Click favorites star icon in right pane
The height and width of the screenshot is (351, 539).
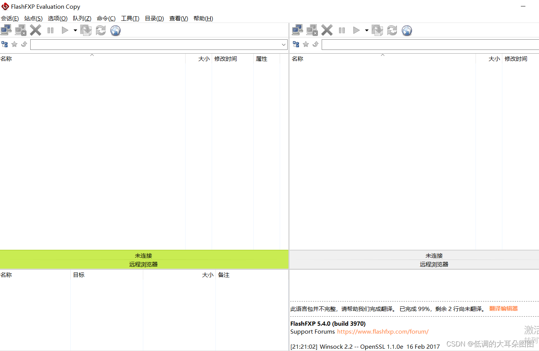(306, 44)
